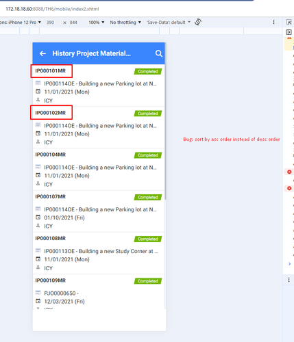Click person icon in IP000101MR card
294x342 pixels.
click(38, 100)
